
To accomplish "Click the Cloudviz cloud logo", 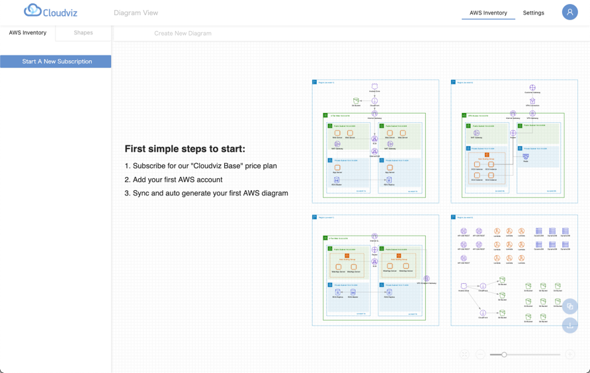I will click(50, 11).
